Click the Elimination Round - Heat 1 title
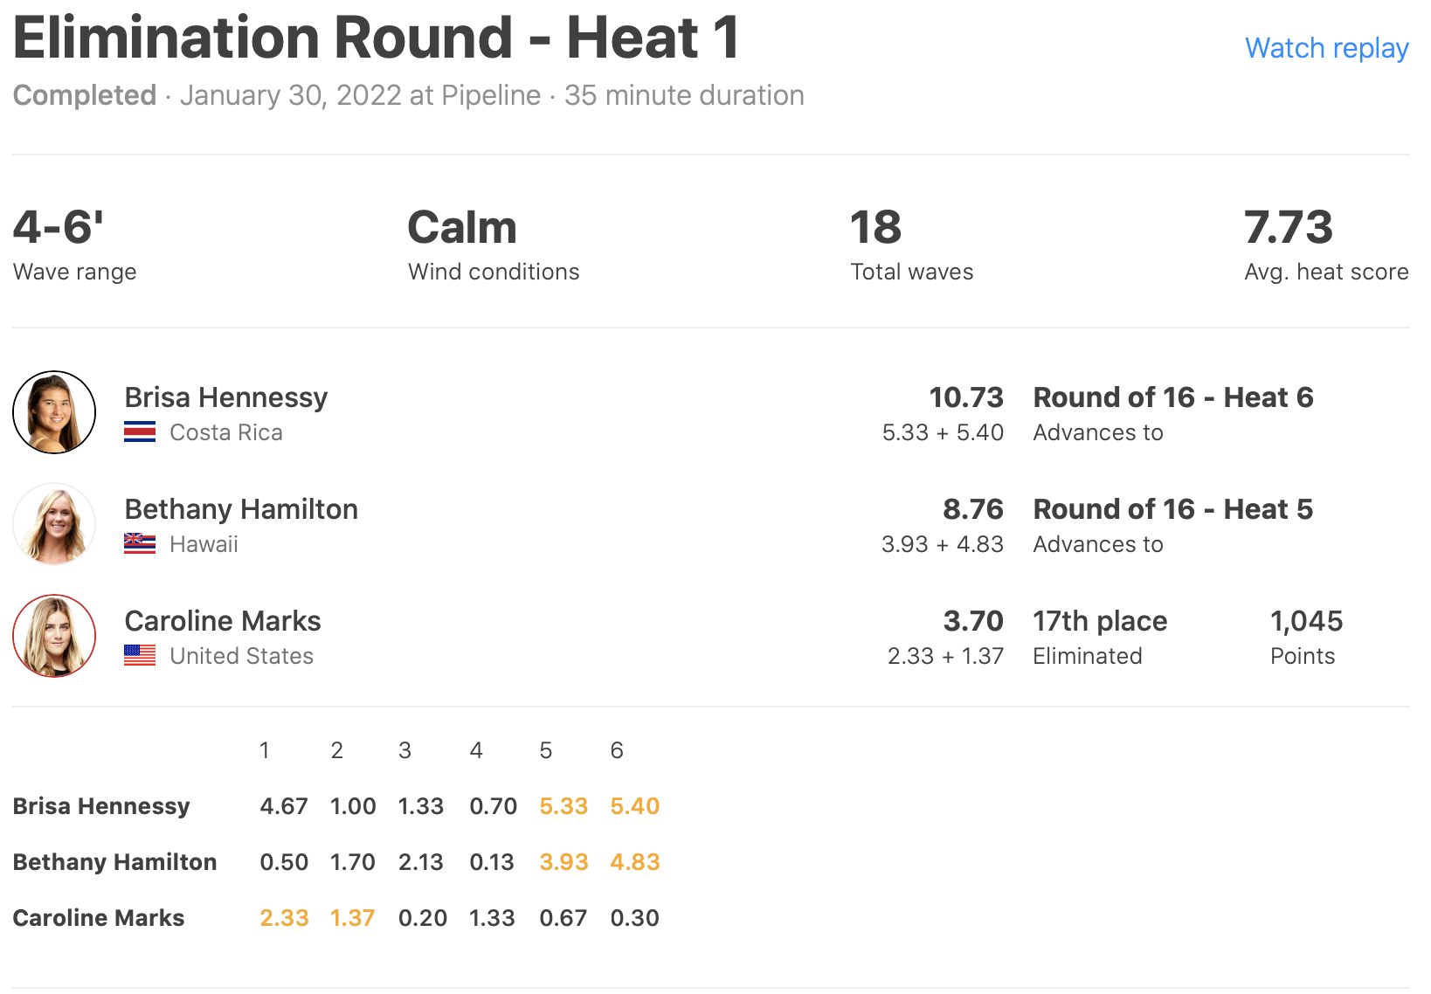 [376, 38]
